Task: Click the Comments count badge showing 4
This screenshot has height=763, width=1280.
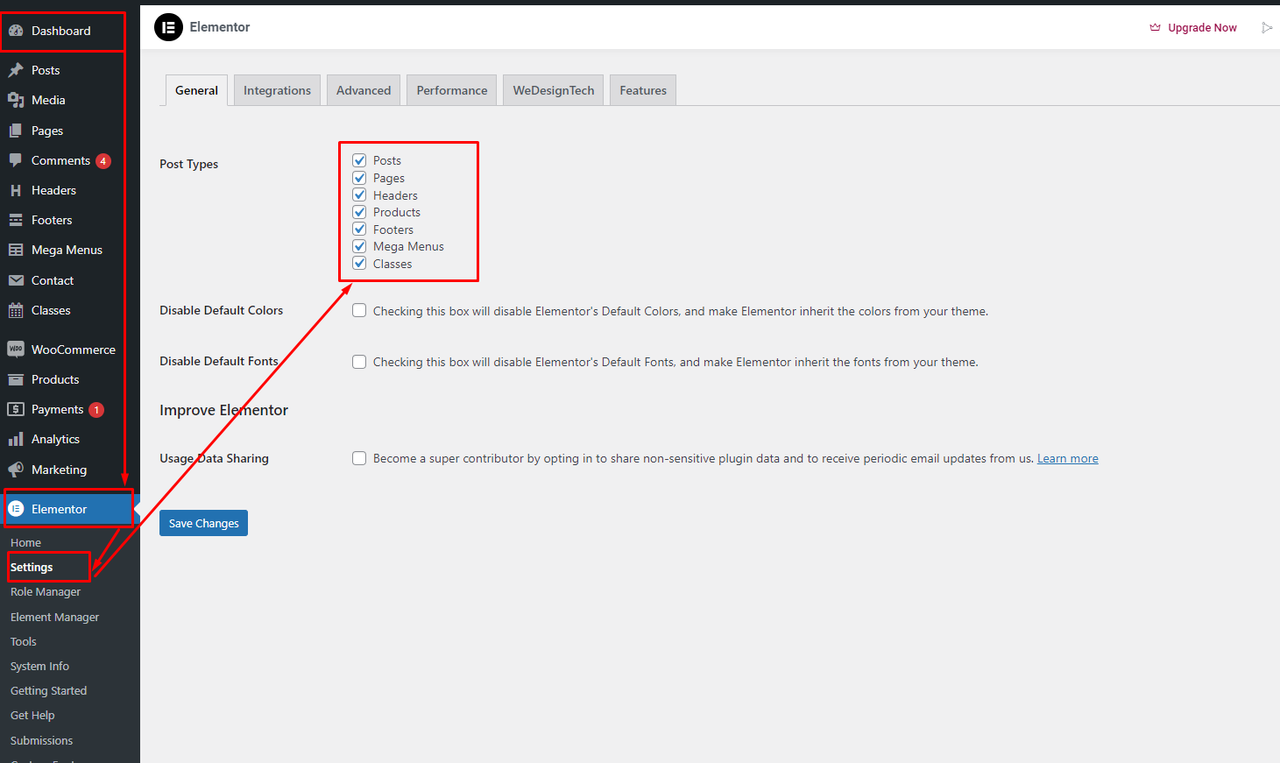Action: [x=103, y=161]
